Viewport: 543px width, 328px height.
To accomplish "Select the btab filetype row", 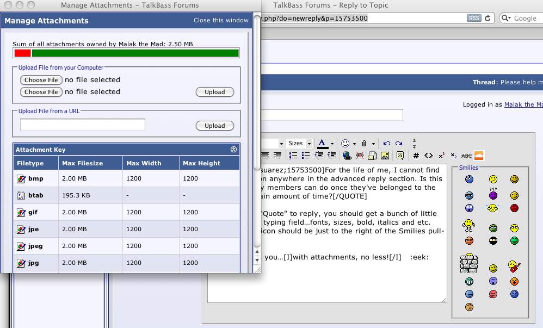I will [x=126, y=195].
